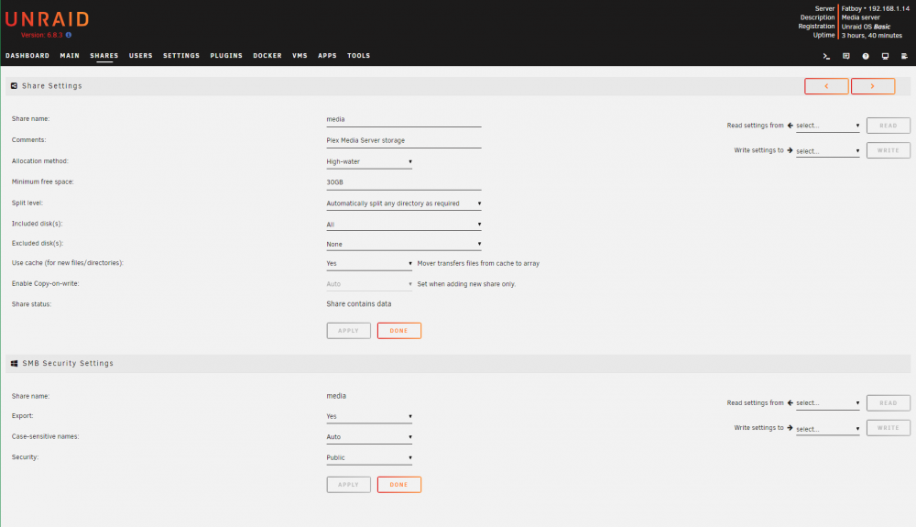Click the 'Unraid OS Basic' registration text

click(866, 27)
